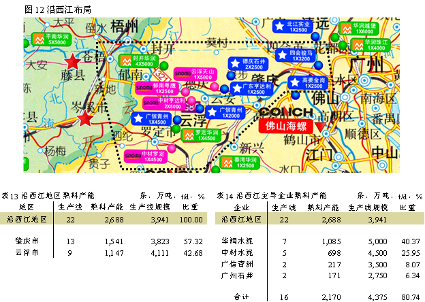Click the pink 中材亨达利 2X5000 label
425x302 pixels.
164,103
